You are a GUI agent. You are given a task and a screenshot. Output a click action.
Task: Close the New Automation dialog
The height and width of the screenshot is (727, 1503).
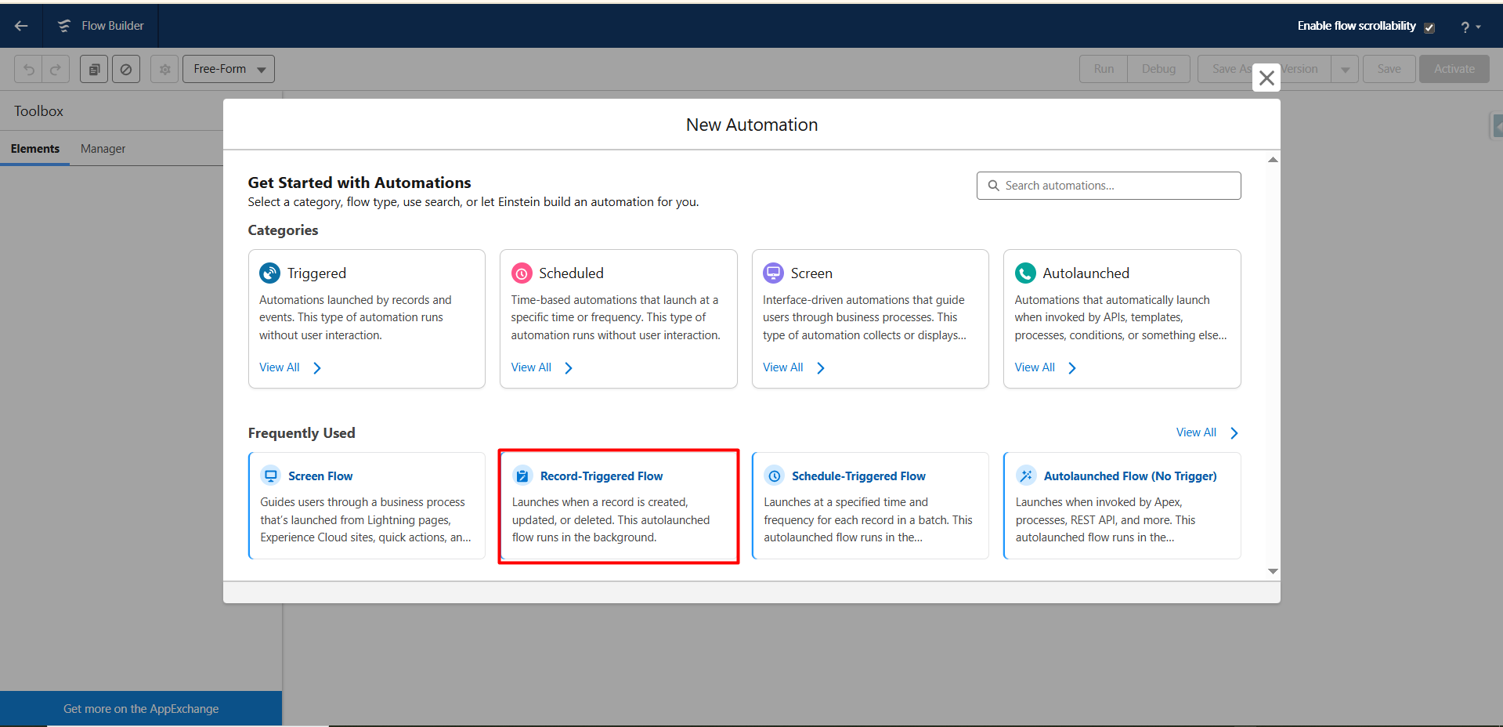(1266, 78)
